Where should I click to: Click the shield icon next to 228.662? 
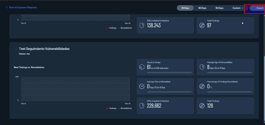pos(142,106)
